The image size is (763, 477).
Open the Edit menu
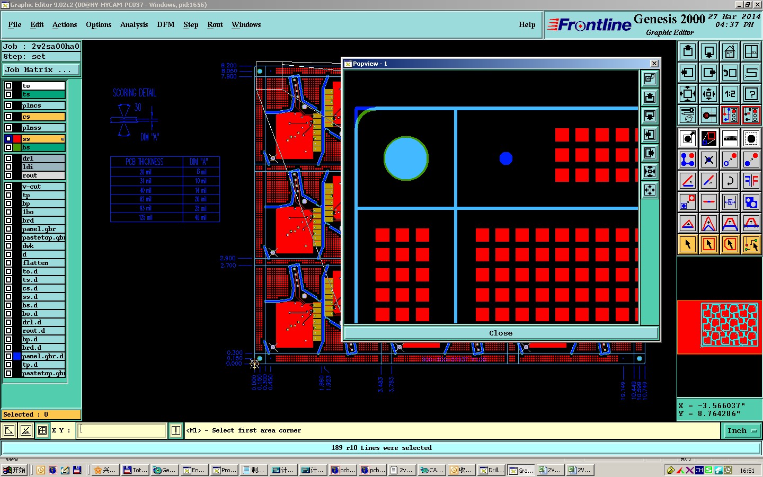pyautogui.click(x=37, y=24)
